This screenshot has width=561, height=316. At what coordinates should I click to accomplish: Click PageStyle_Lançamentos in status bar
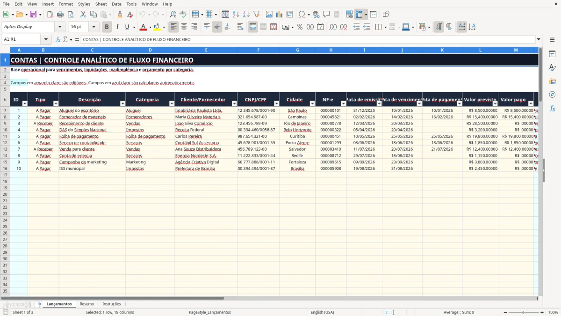point(210,312)
